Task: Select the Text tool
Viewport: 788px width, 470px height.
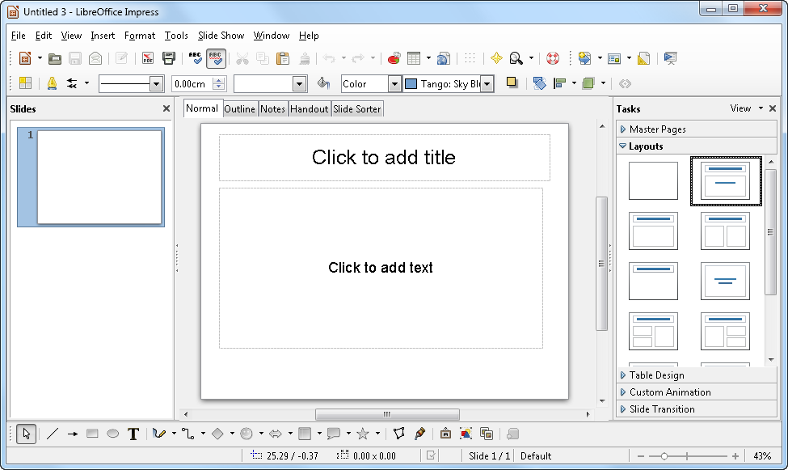Action: click(133, 434)
